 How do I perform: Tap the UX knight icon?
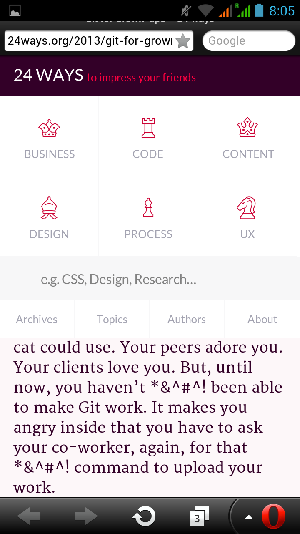coord(247,208)
